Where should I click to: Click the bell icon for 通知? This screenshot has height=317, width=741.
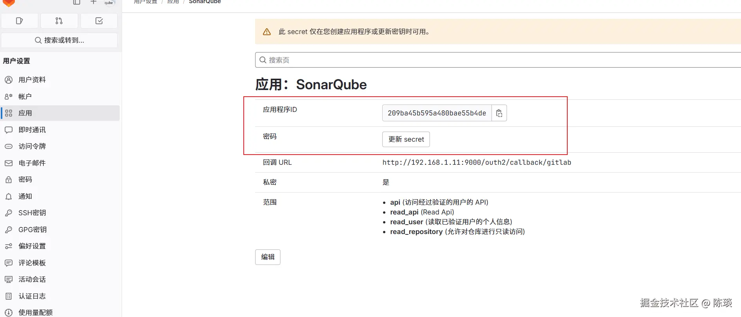[9, 196]
